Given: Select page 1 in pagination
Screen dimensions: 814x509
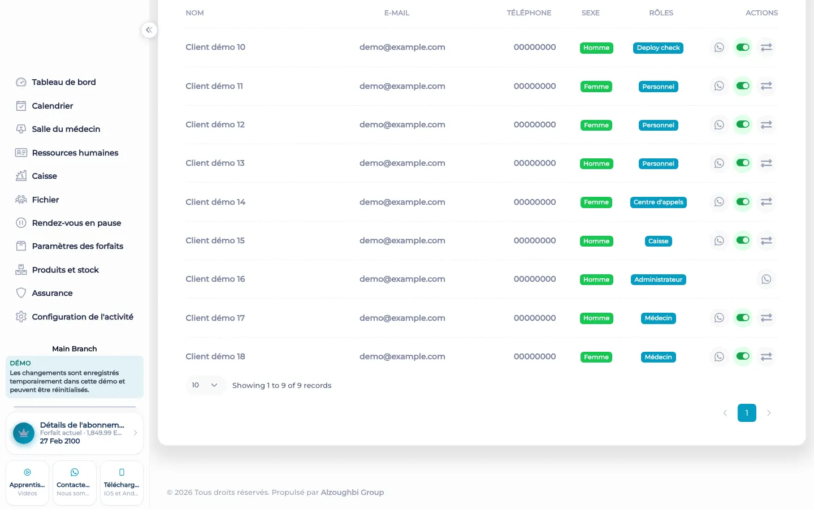Looking at the screenshot, I should coord(747,413).
